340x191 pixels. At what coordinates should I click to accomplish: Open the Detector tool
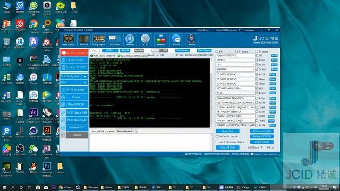click(x=130, y=40)
